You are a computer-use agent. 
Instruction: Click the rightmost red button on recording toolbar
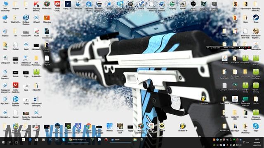tap(249, 48)
